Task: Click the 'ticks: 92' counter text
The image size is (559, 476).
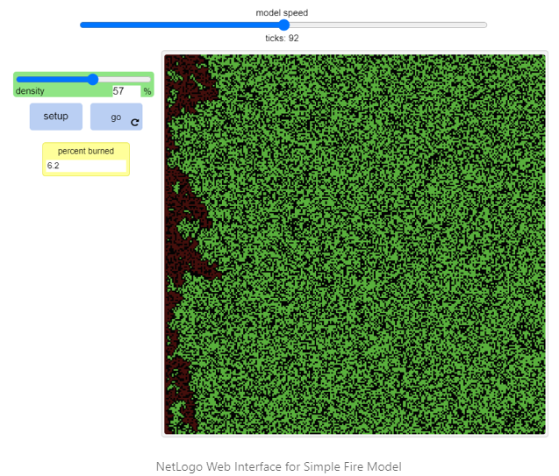Action: [x=282, y=38]
